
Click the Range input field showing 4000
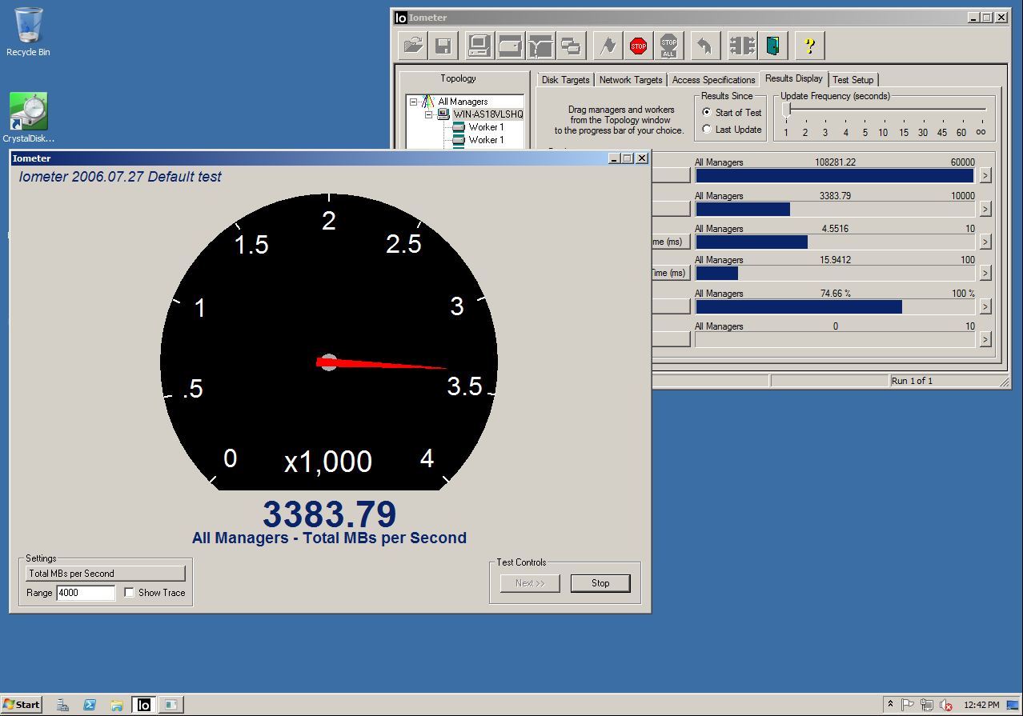tap(86, 593)
